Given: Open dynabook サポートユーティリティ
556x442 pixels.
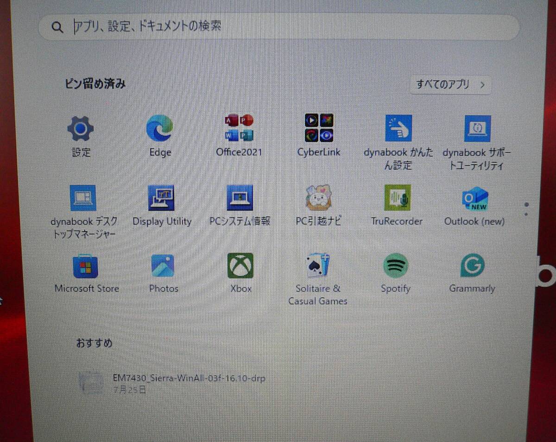Looking at the screenshot, I should 477,128.
